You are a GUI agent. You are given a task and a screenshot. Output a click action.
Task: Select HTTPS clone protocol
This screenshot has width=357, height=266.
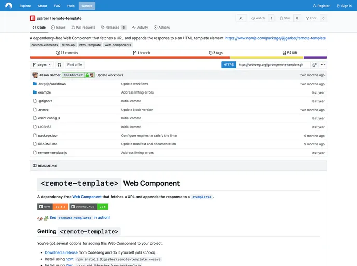(228, 65)
